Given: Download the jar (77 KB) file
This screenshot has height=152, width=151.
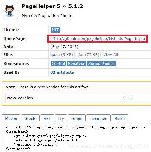Looking at the screenshot, I should (x=89, y=55).
